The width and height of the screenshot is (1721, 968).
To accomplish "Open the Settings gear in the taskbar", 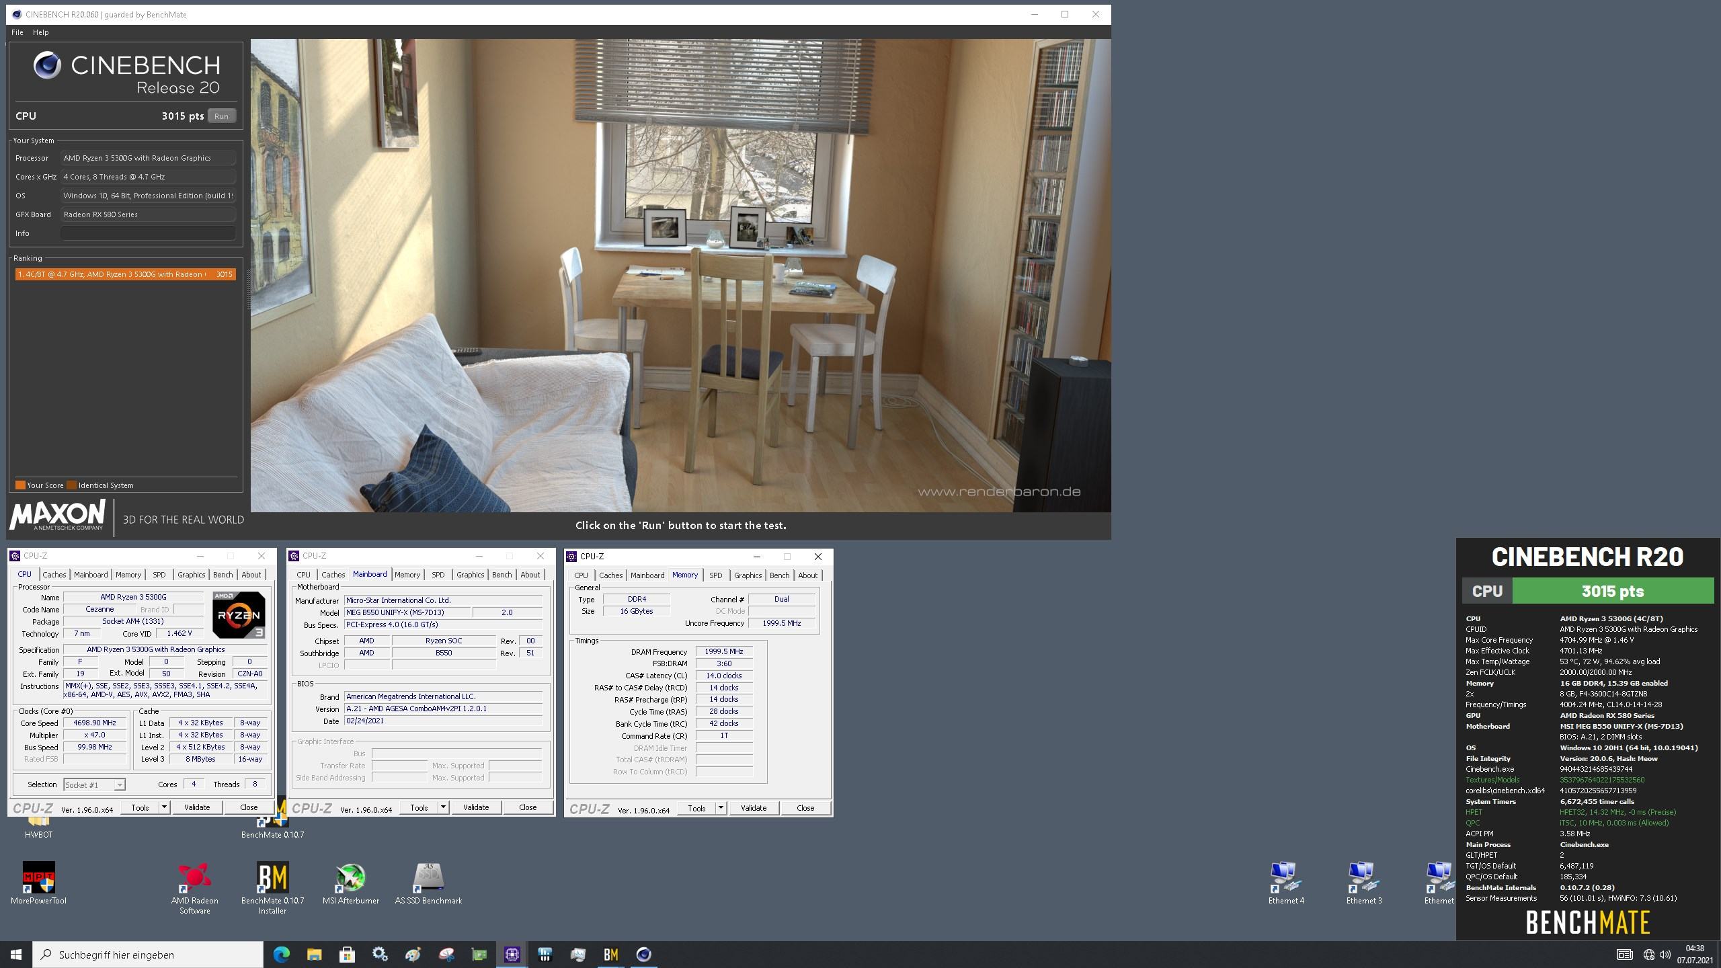I will 380,955.
